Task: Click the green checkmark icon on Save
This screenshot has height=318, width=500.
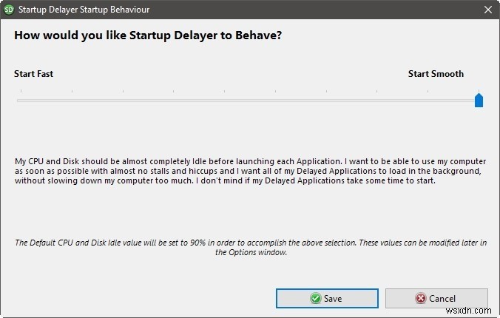Action: (x=316, y=298)
